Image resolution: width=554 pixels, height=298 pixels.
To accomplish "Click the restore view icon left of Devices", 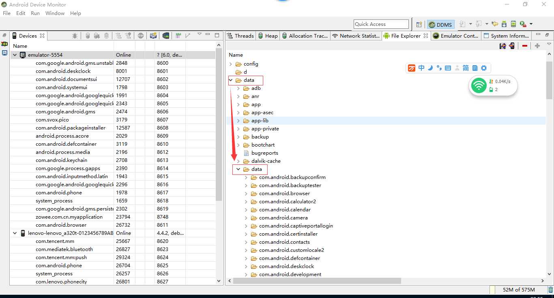I will [4, 36].
